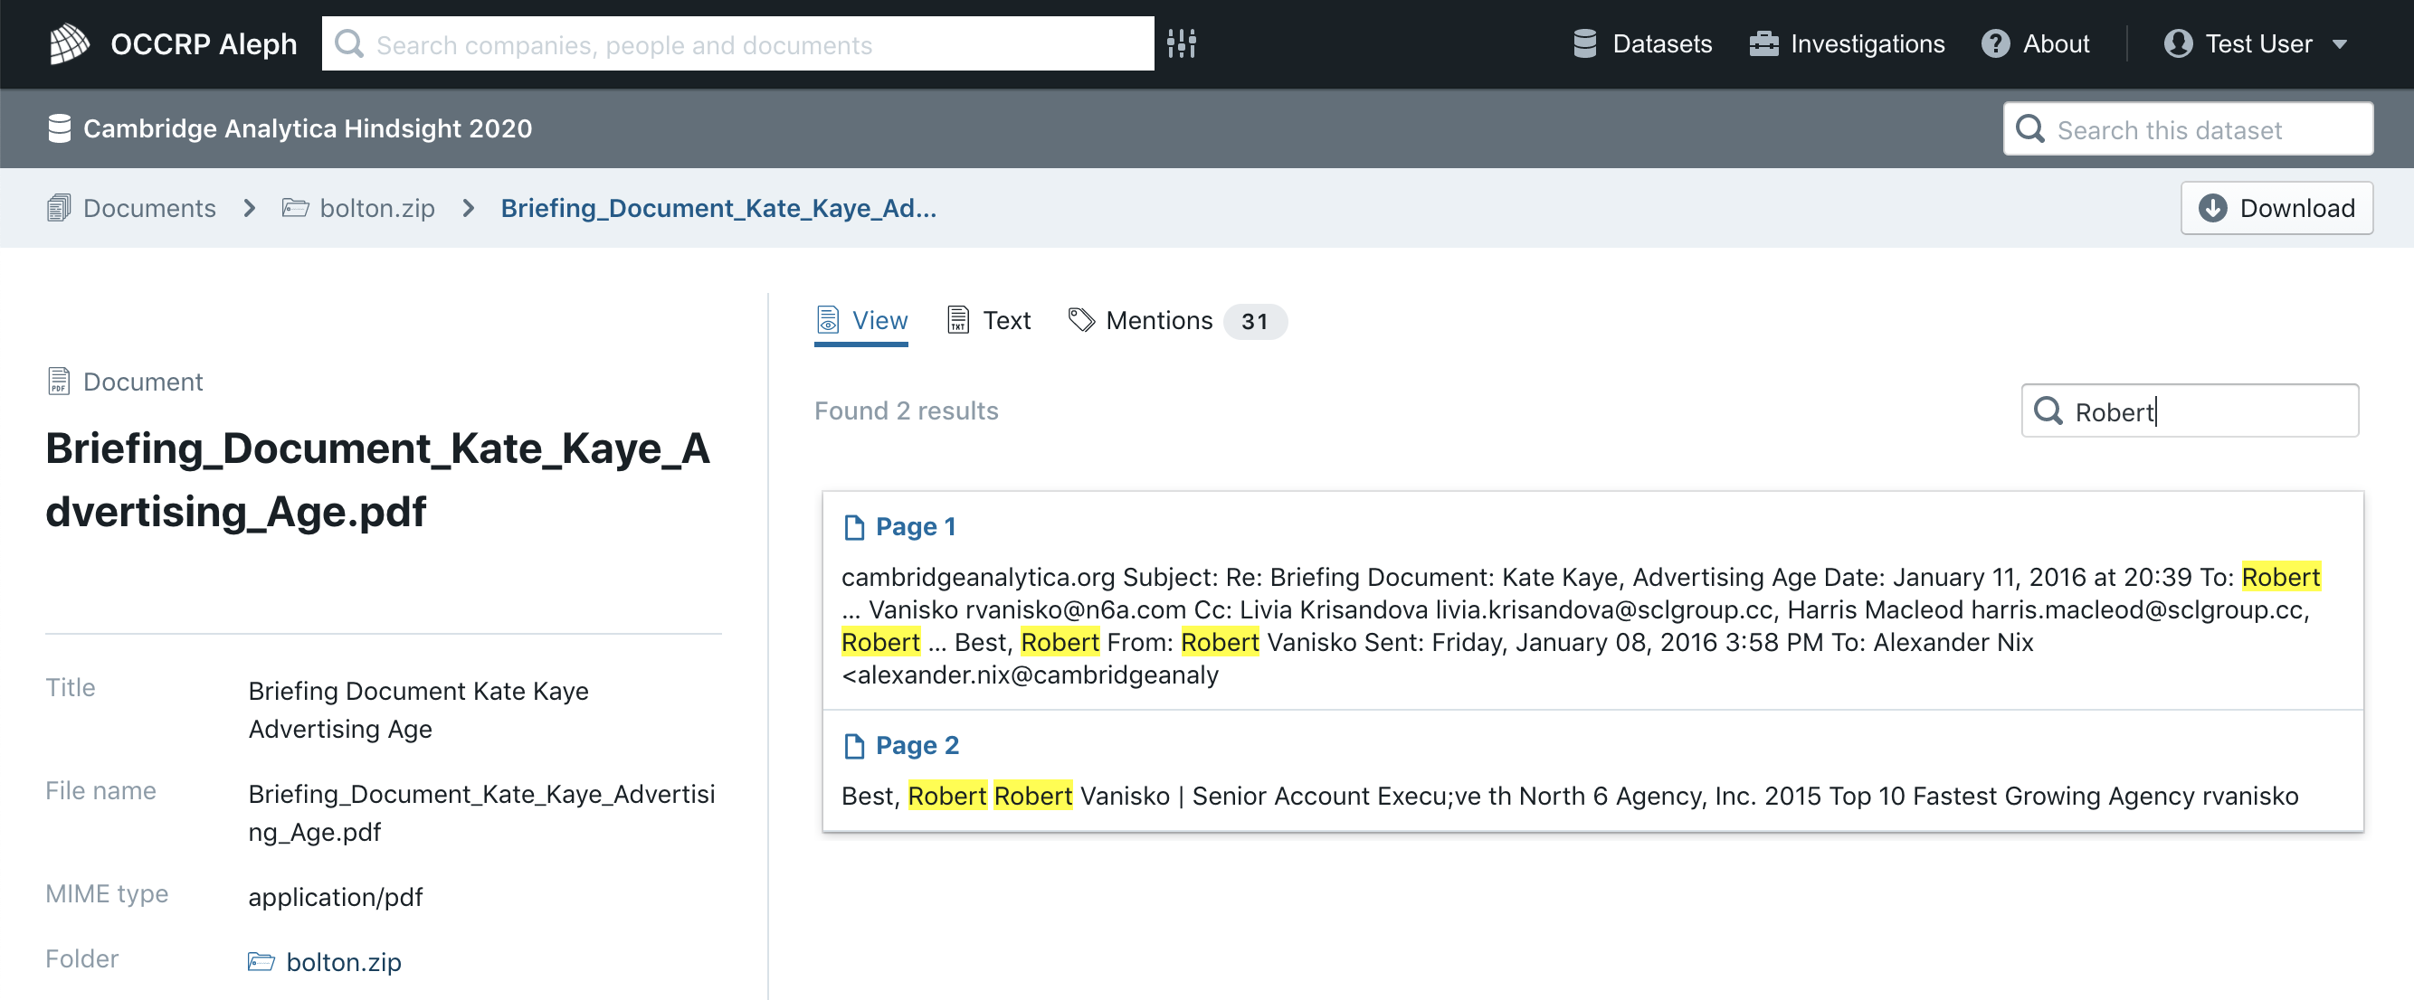Screen dimensions: 2414x1000
Task: Open Cambridge Analytica Hindsight 2020 dataset link
Action: tap(290, 128)
